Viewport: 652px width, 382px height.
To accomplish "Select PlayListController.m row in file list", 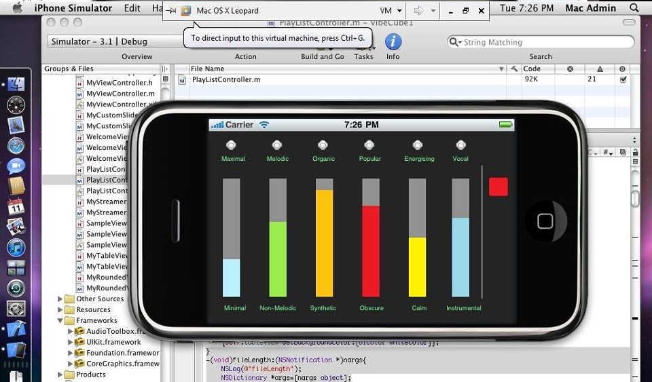I will tap(401, 79).
